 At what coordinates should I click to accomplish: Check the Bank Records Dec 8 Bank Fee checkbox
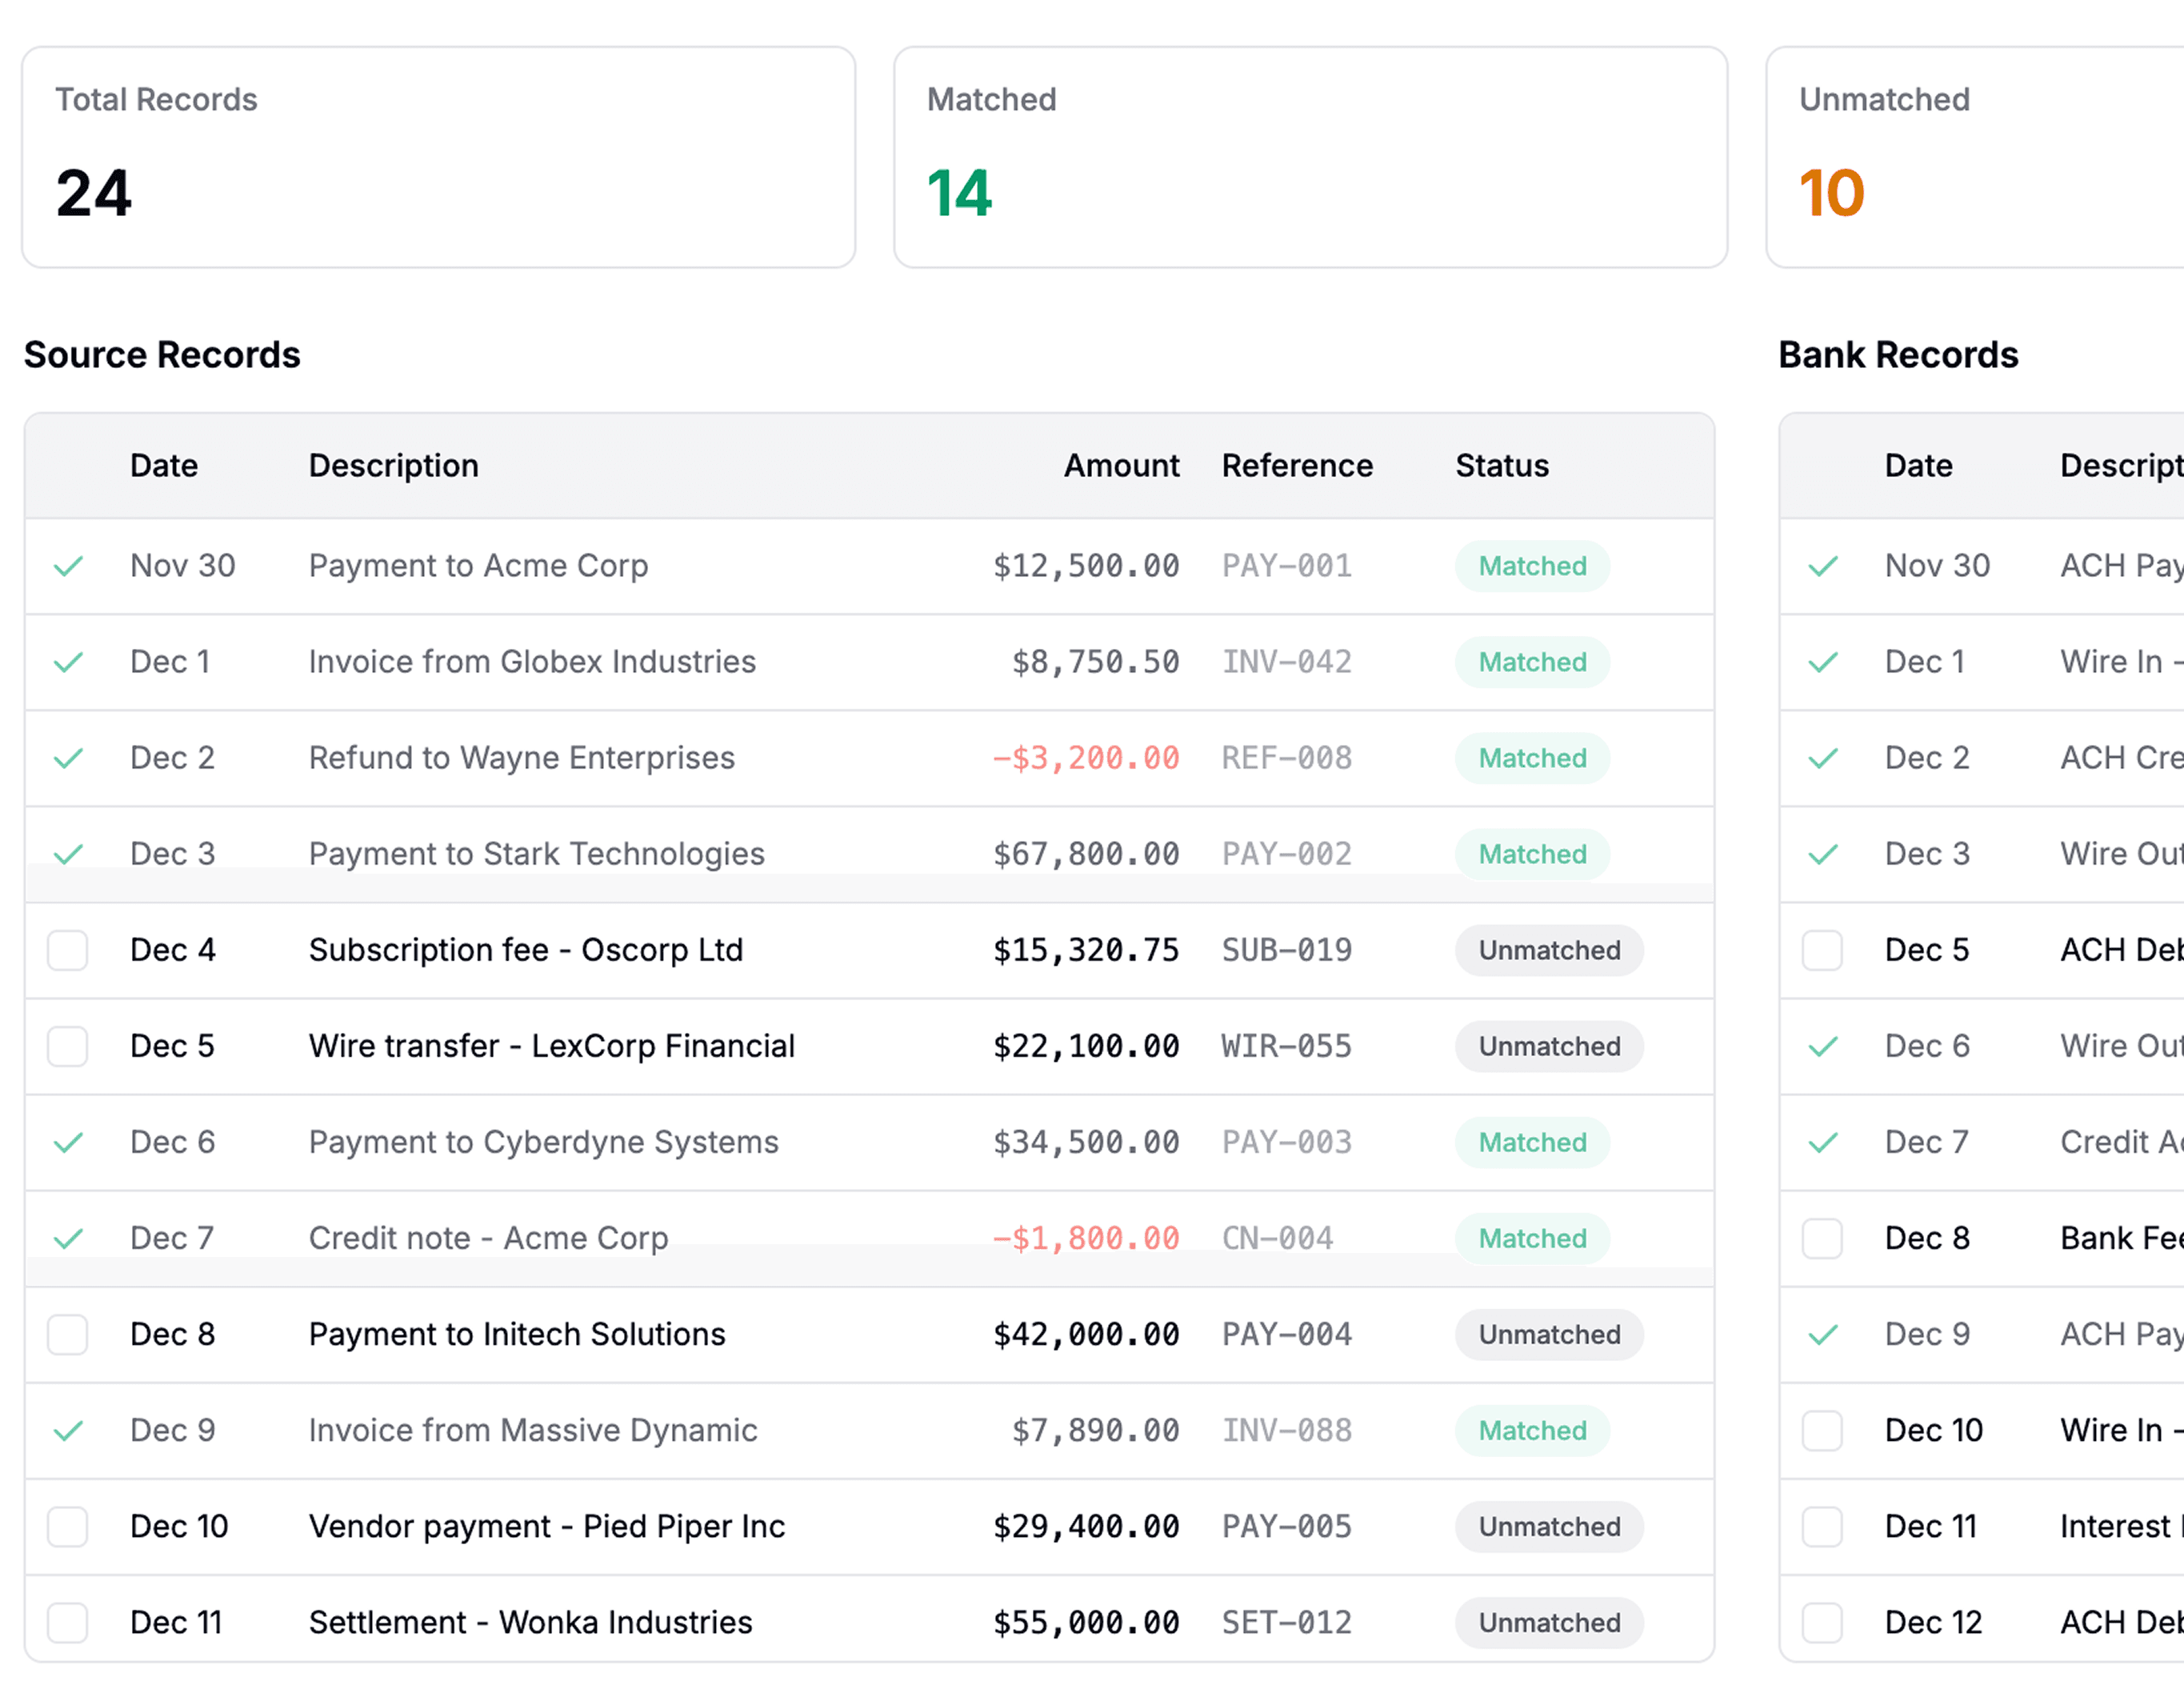(1823, 1238)
